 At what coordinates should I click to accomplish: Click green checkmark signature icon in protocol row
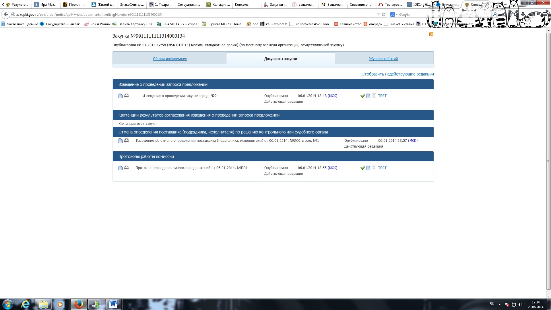(362, 168)
